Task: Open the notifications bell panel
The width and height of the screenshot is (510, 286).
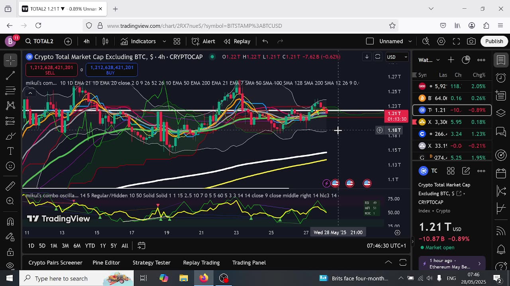Action: 501,249
